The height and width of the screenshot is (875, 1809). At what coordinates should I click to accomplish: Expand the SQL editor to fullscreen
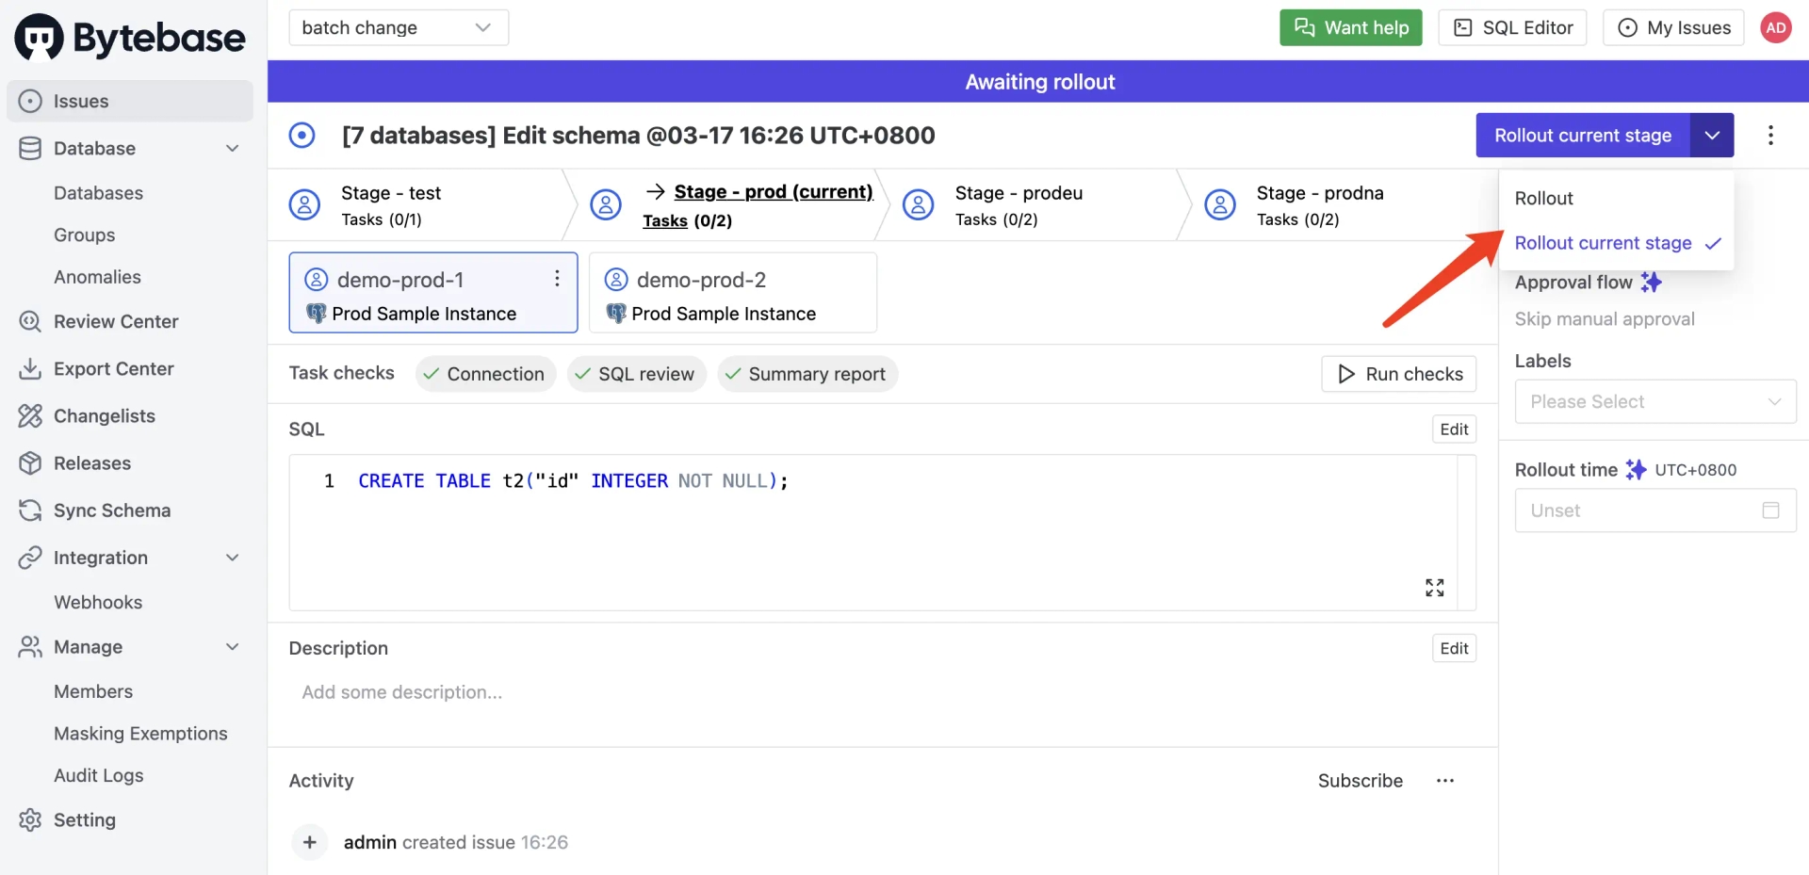(x=1434, y=588)
